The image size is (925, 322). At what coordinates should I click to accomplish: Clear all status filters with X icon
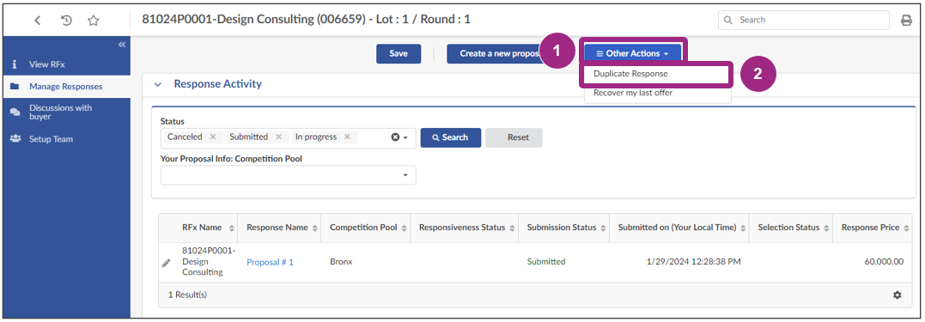(395, 137)
